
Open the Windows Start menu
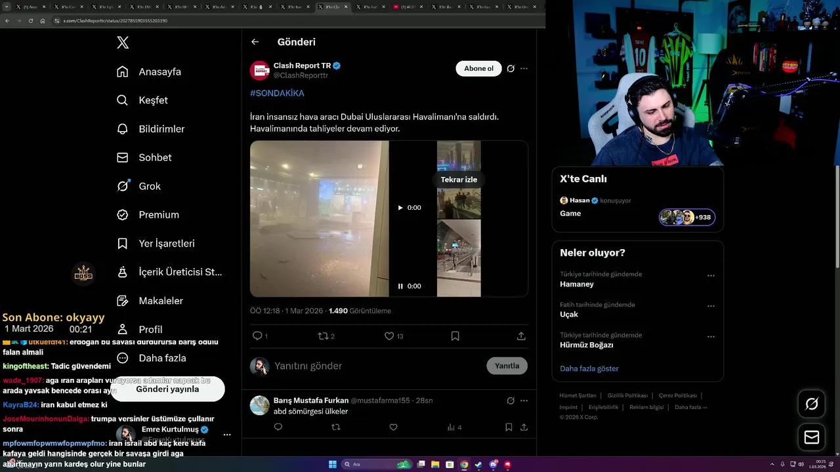click(333, 464)
